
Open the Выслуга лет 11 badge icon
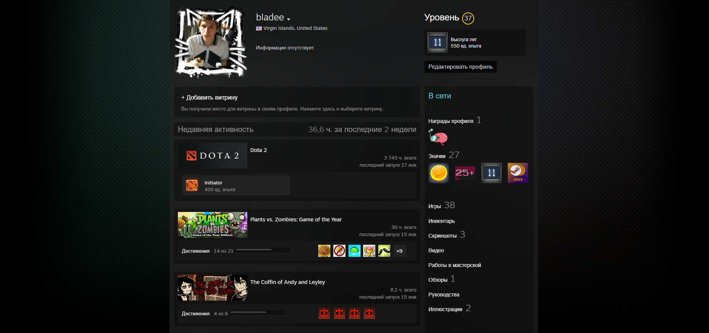click(x=438, y=43)
